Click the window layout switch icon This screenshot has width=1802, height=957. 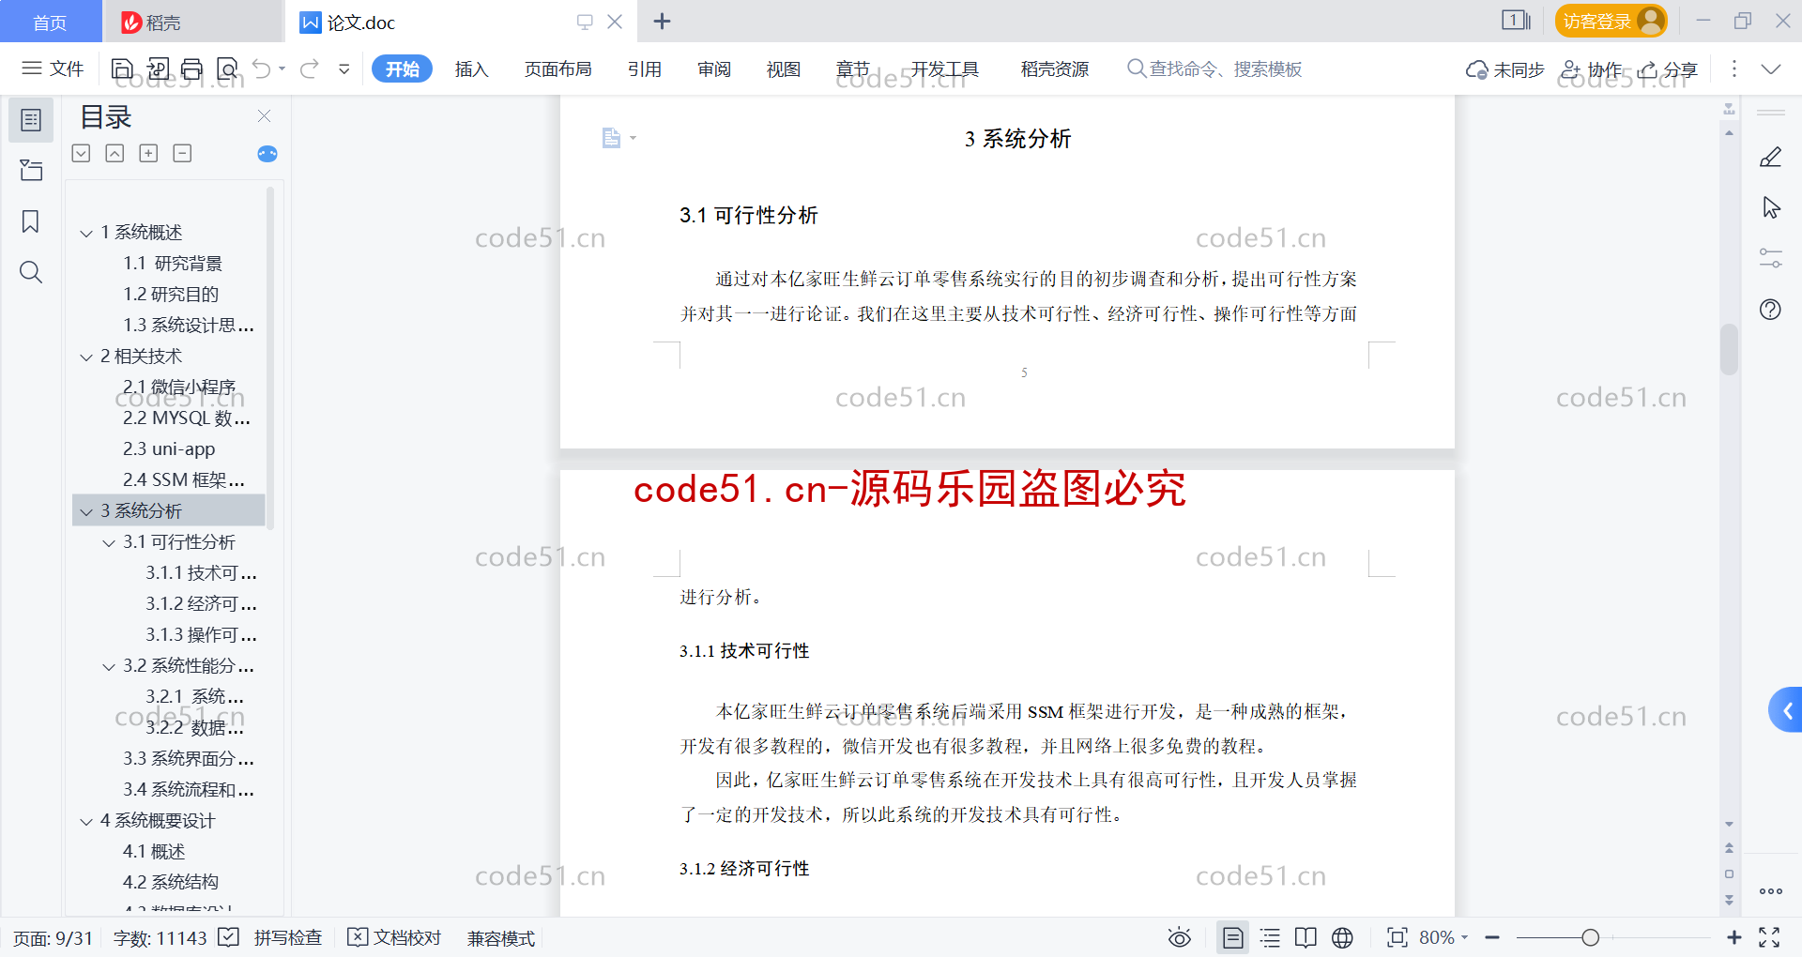[1515, 21]
